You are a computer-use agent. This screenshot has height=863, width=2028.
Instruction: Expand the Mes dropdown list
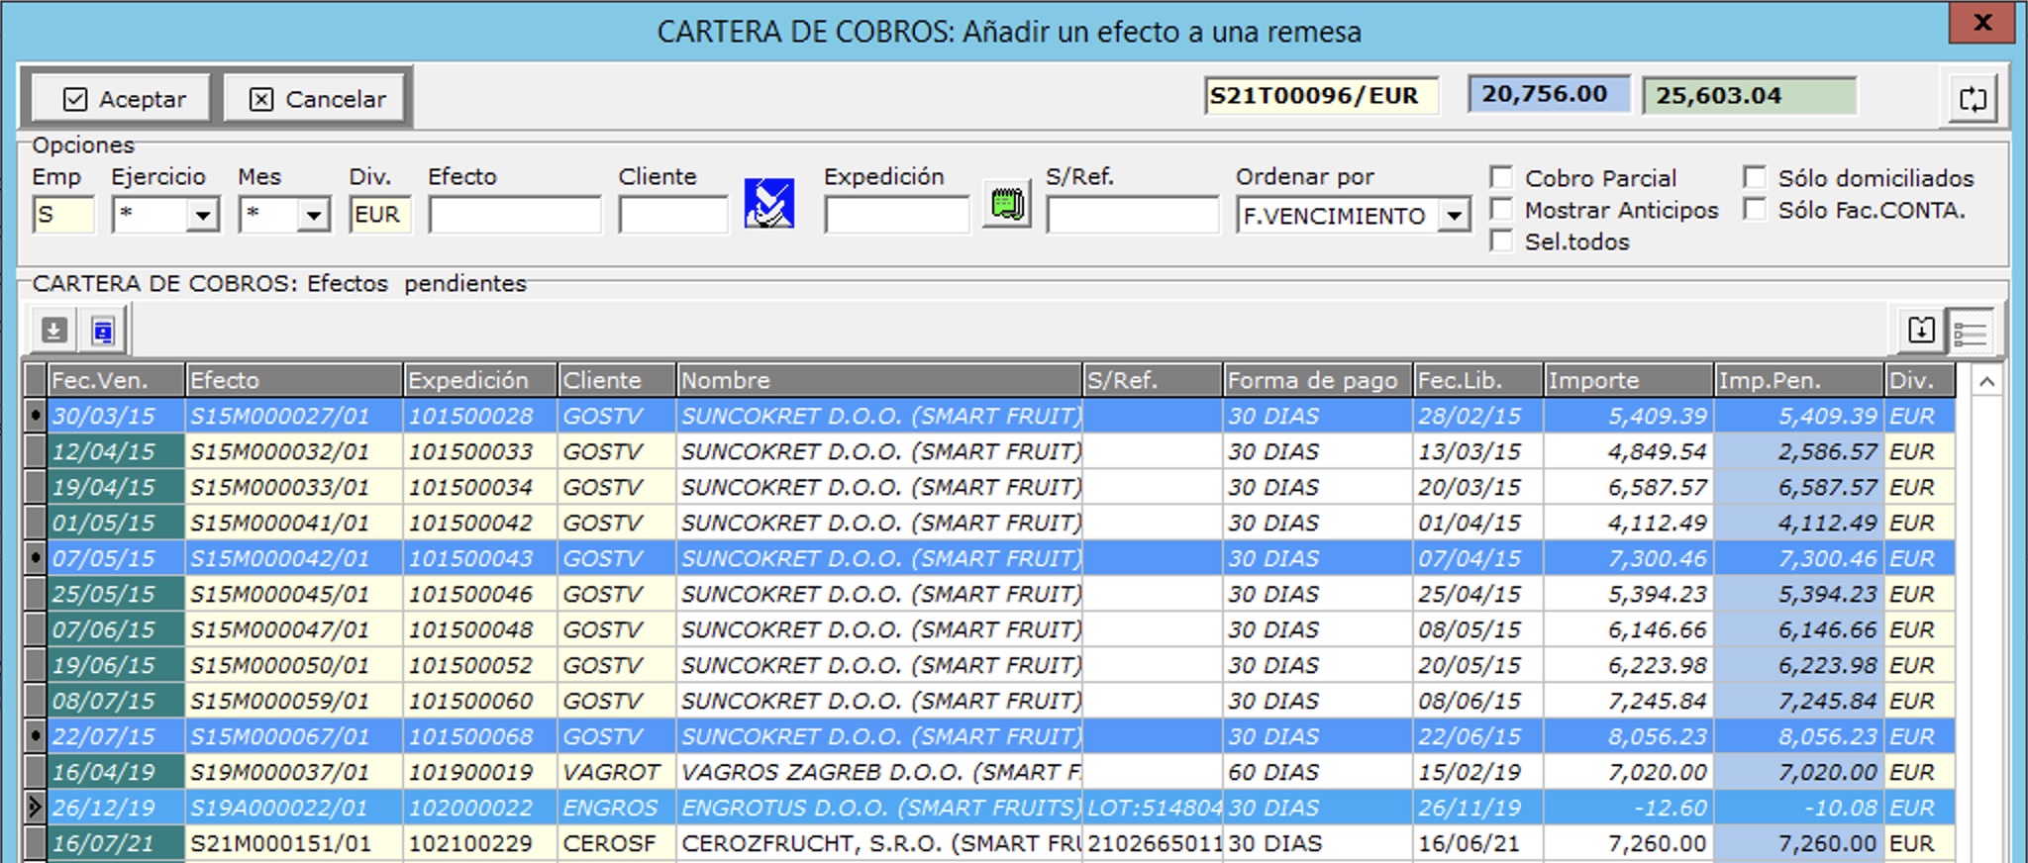313,215
